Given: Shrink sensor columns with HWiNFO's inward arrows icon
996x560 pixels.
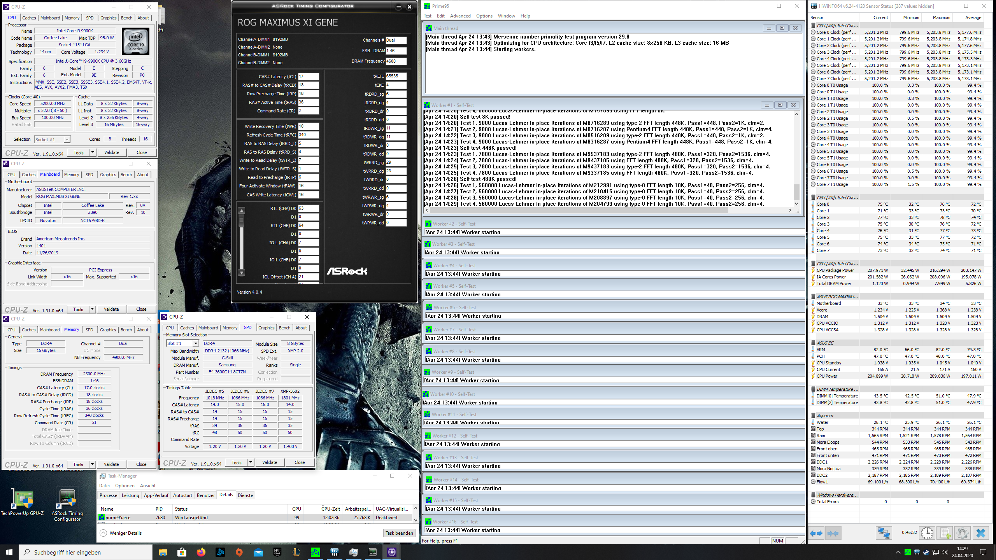Looking at the screenshot, I should [833, 533].
